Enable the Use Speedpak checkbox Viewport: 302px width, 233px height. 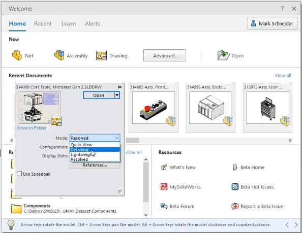click(19, 174)
